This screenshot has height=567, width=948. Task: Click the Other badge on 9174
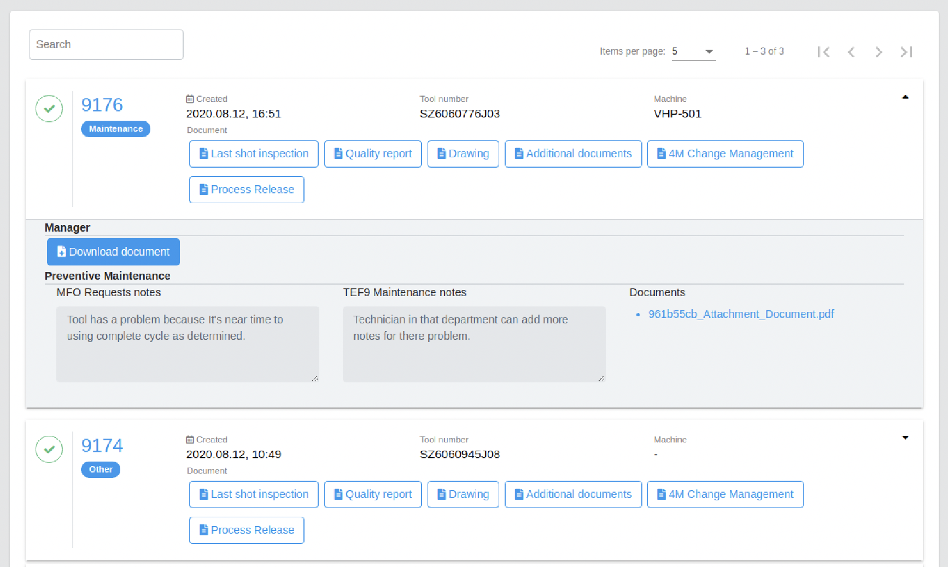pos(101,470)
